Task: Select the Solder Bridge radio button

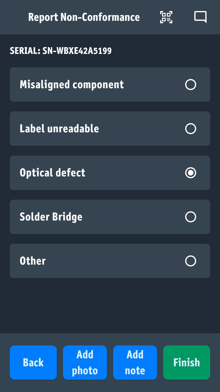Action: point(191,217)
